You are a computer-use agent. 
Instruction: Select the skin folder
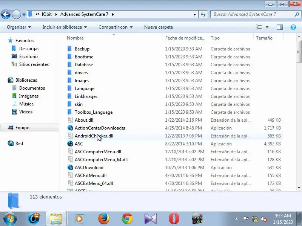tap(79, 104)
